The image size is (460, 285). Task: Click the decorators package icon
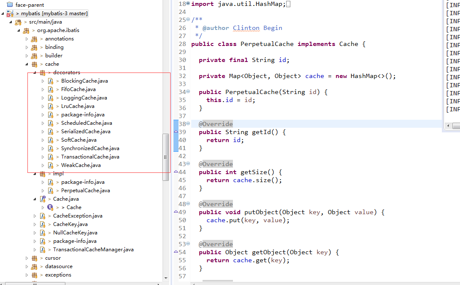coord(43,73)
